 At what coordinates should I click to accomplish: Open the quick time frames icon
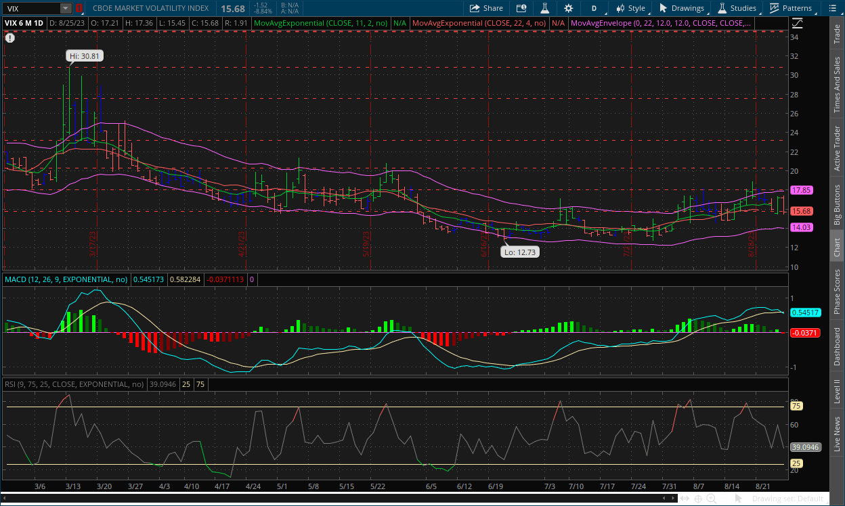point(521,8)
